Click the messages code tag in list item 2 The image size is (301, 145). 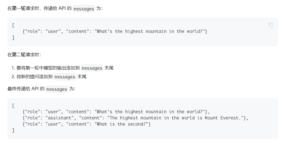pos(65,77)
